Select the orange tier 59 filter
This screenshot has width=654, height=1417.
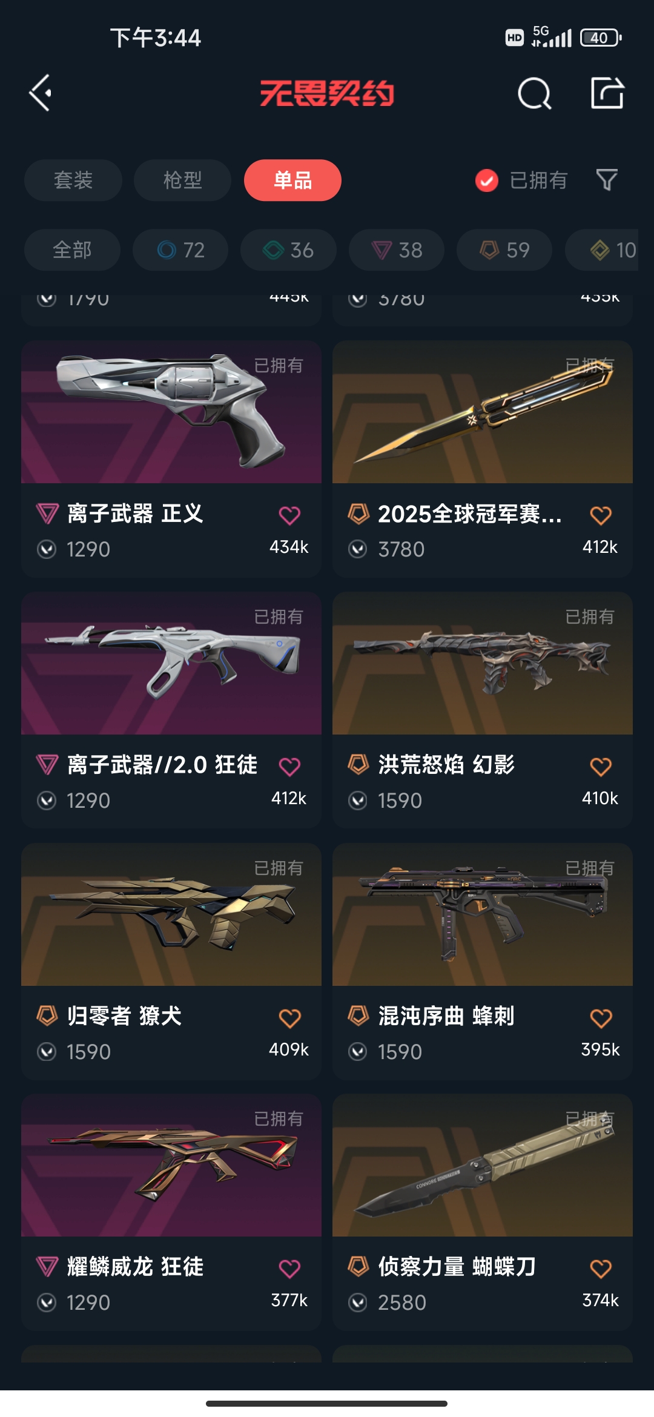coord(504,249)
